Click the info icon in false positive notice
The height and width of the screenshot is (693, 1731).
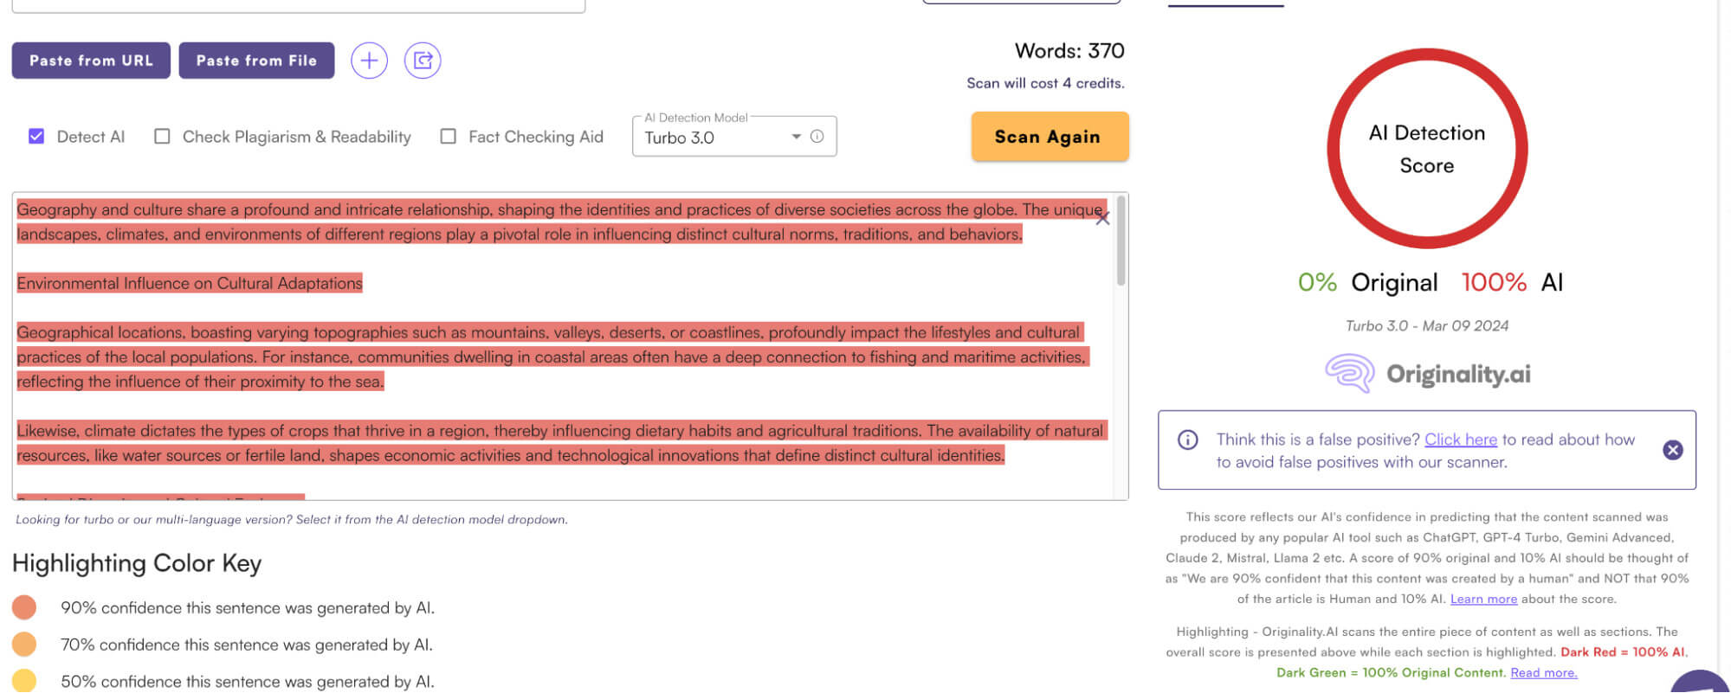point(1187,440)
